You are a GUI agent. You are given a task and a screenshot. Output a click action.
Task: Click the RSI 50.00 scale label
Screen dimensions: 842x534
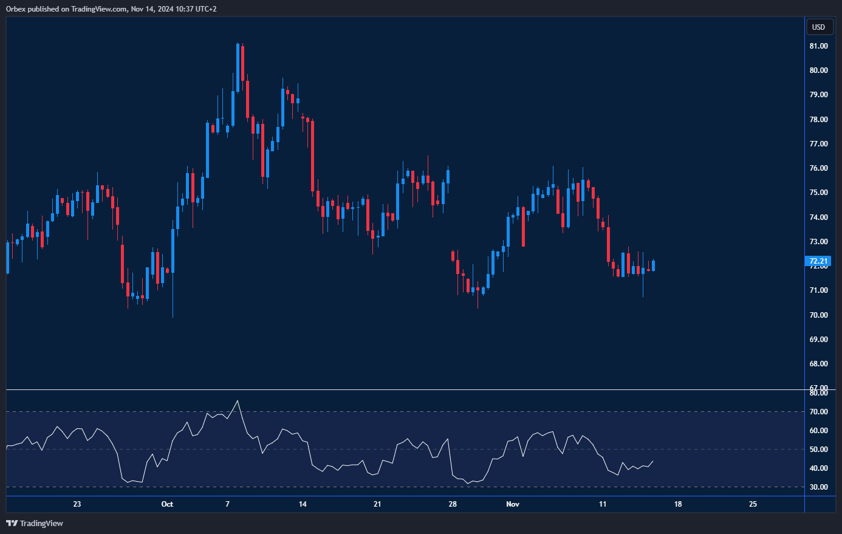pos(818,450)
